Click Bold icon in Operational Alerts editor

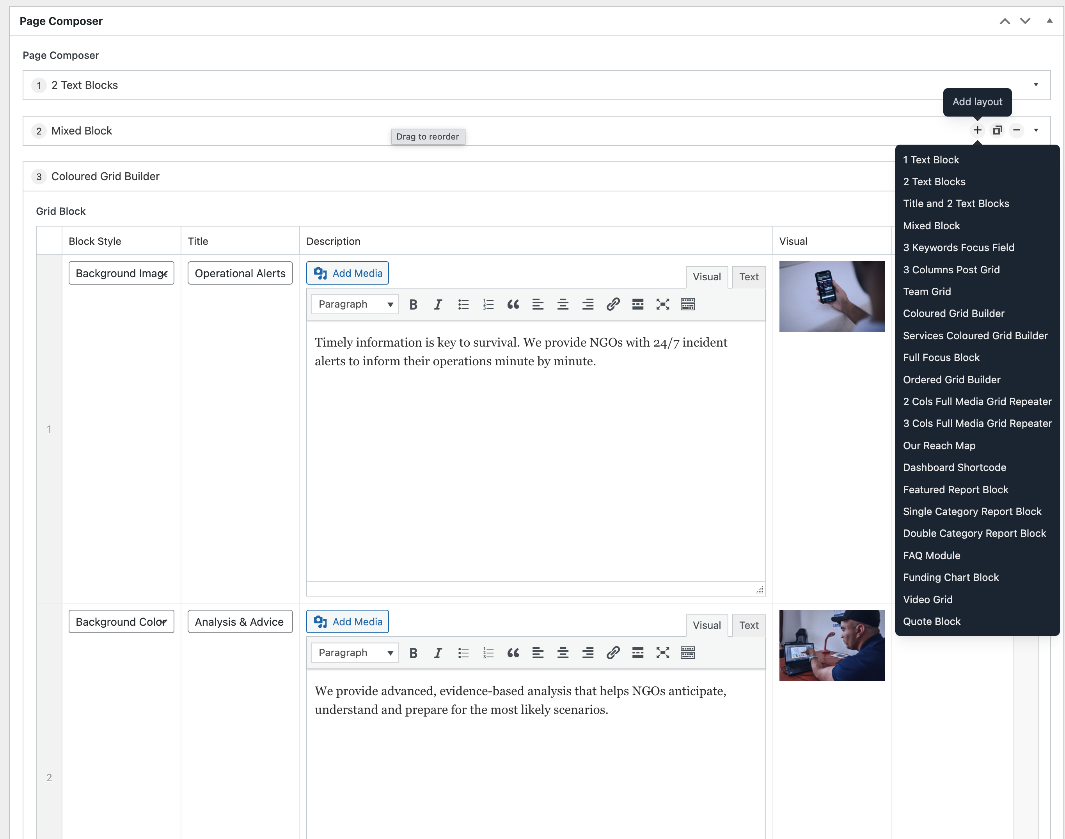[413, 304]
